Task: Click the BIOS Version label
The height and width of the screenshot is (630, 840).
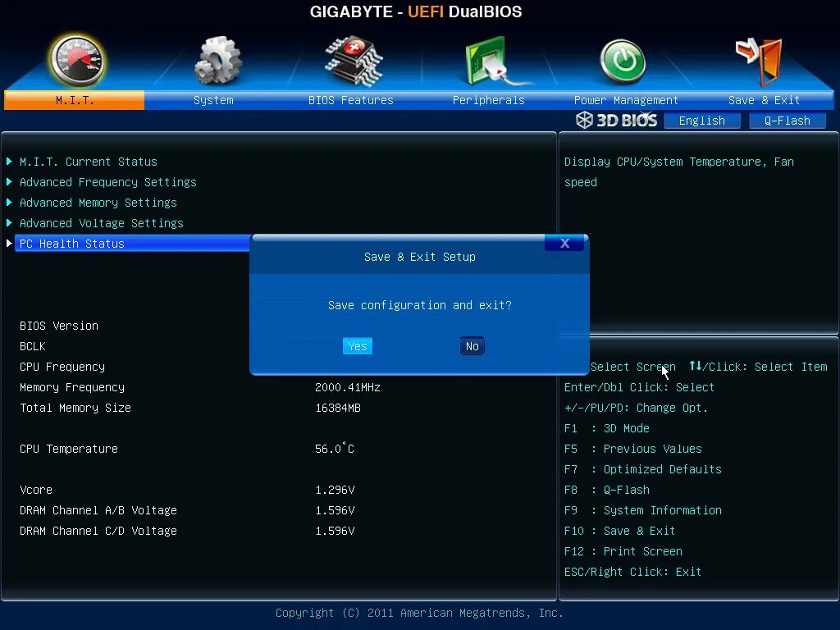Action: [59, 326]
